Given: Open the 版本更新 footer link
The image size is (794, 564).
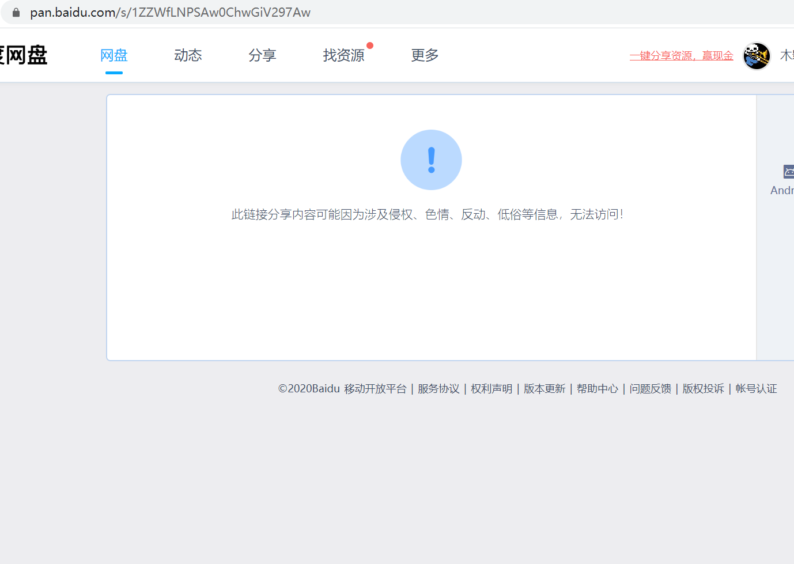Looking at the screenshot, I should 545,389.
